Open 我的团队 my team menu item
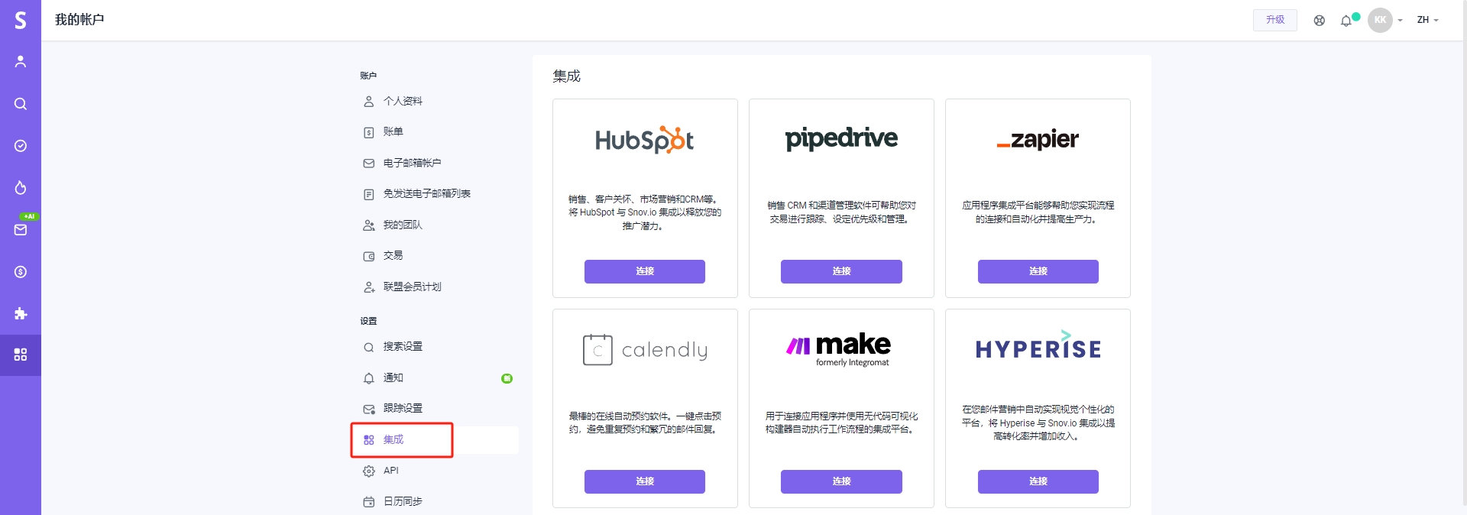Image resolution: width=1467 pixels, height=515 pixels. 403,225
